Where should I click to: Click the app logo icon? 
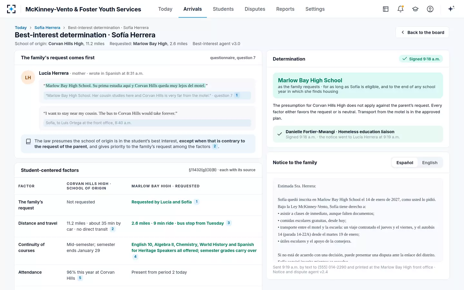(11, 9)
